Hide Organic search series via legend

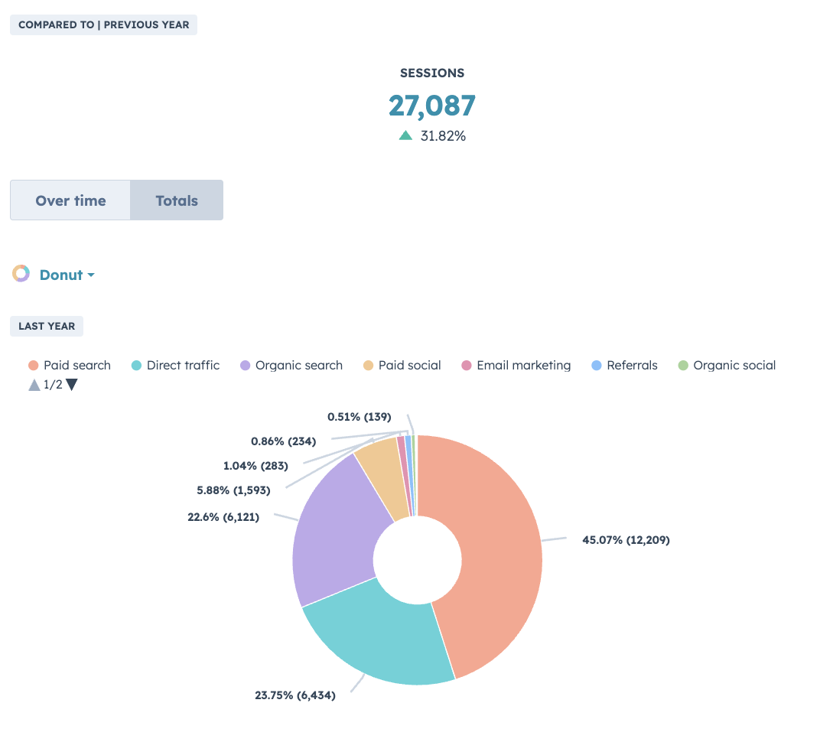click(291, 366)
